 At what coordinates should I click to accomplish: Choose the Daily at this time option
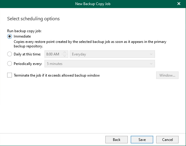[x=10, y=54]
